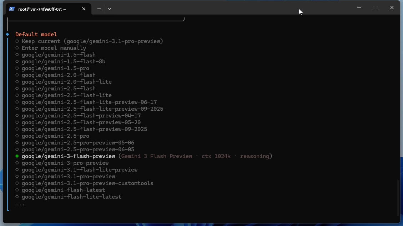Select the google/gemini-1.5-flash model
Image resolution: width=403 pixels, height=226 pixels.
[x=59, y=54]
